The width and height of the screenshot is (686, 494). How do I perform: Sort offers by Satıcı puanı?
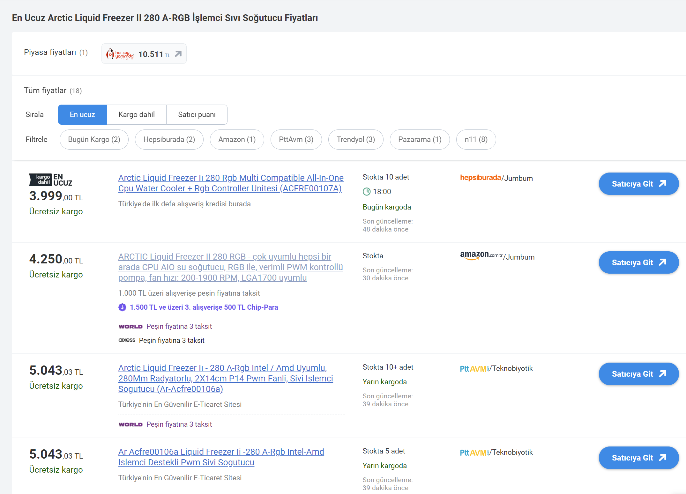[197, 114]
